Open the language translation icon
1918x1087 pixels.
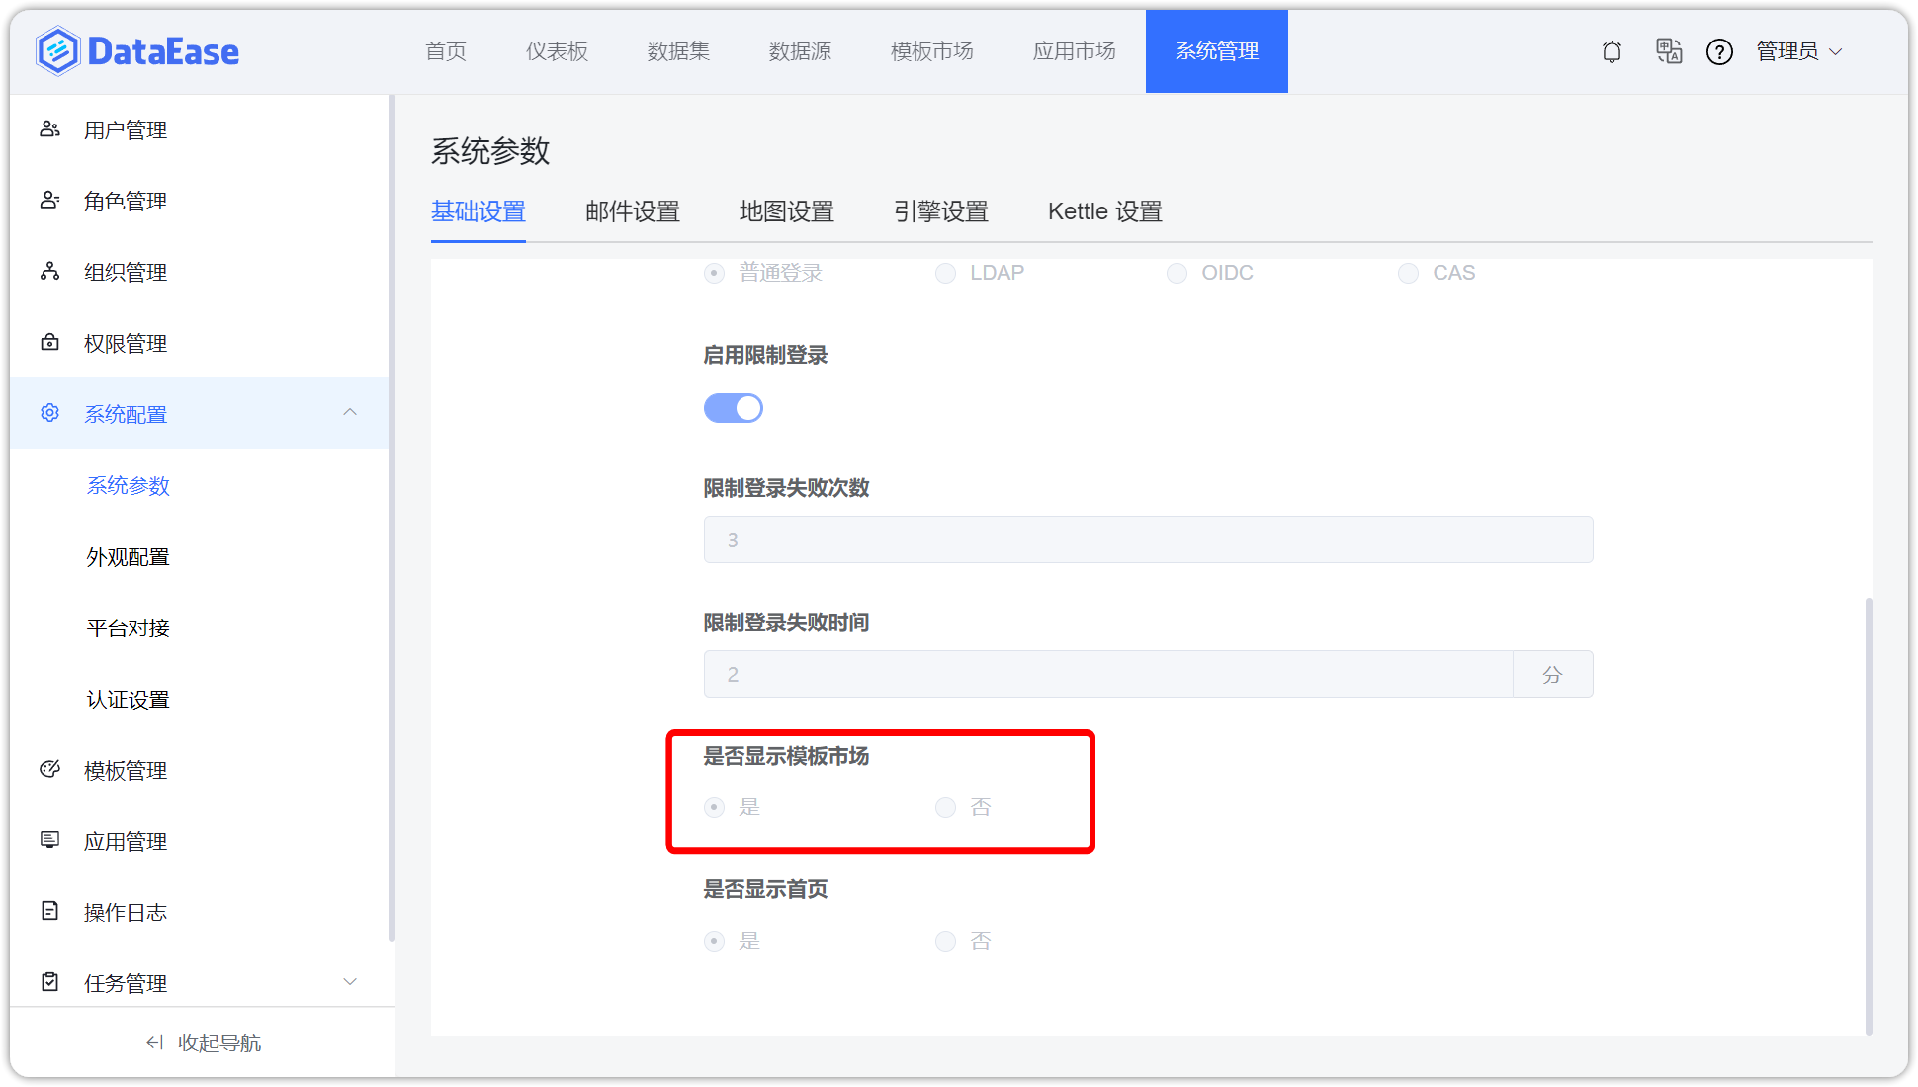click(x=1669, y=51)
